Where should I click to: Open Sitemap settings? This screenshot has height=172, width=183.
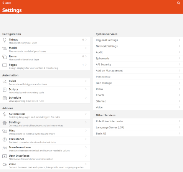coord(138,101)
